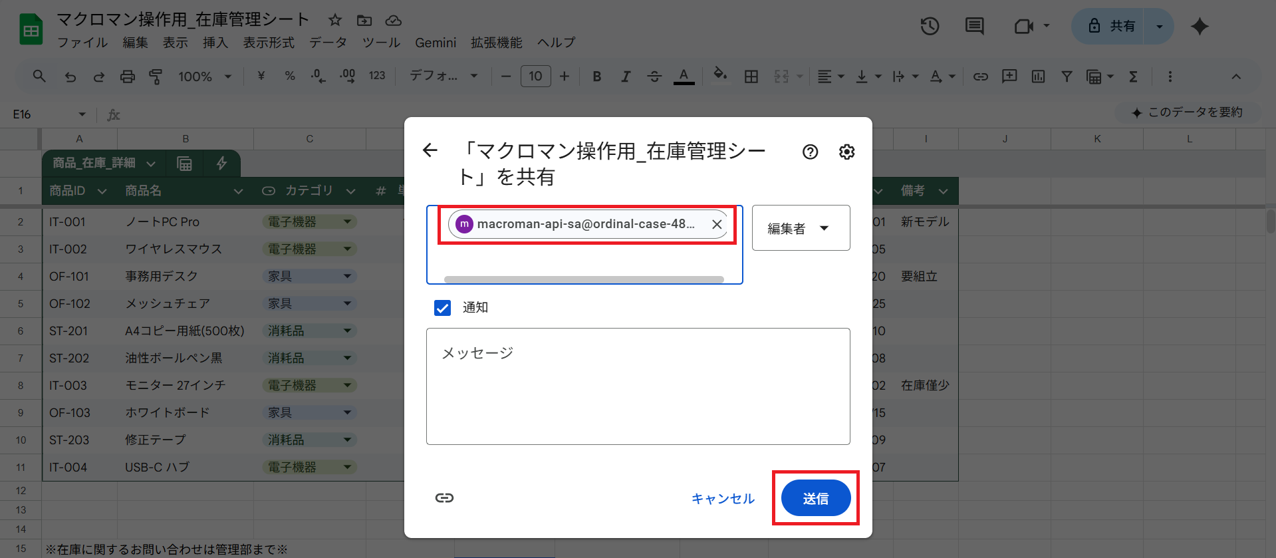Go back with the dialog arrow

430,151
